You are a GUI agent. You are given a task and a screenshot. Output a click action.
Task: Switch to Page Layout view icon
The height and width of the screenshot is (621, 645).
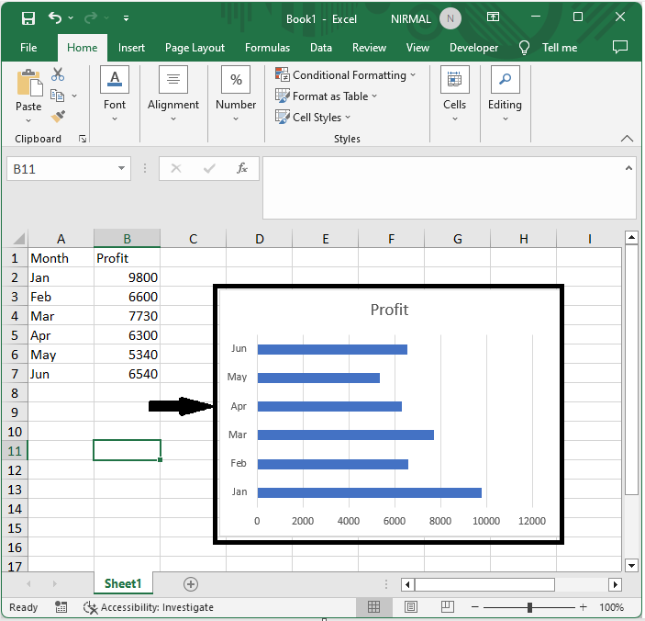[x=410, y=606]
